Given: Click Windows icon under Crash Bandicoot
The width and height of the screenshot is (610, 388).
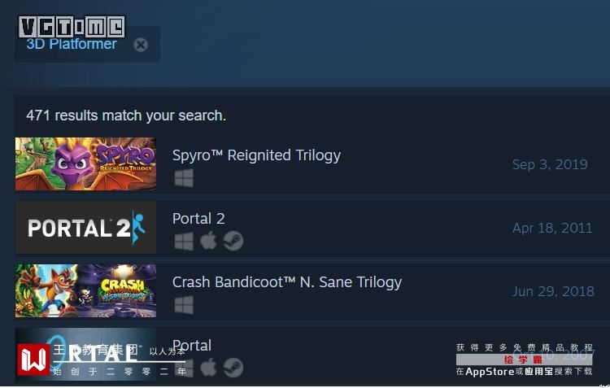Looking at the screenshot, I should coord(184,305).
